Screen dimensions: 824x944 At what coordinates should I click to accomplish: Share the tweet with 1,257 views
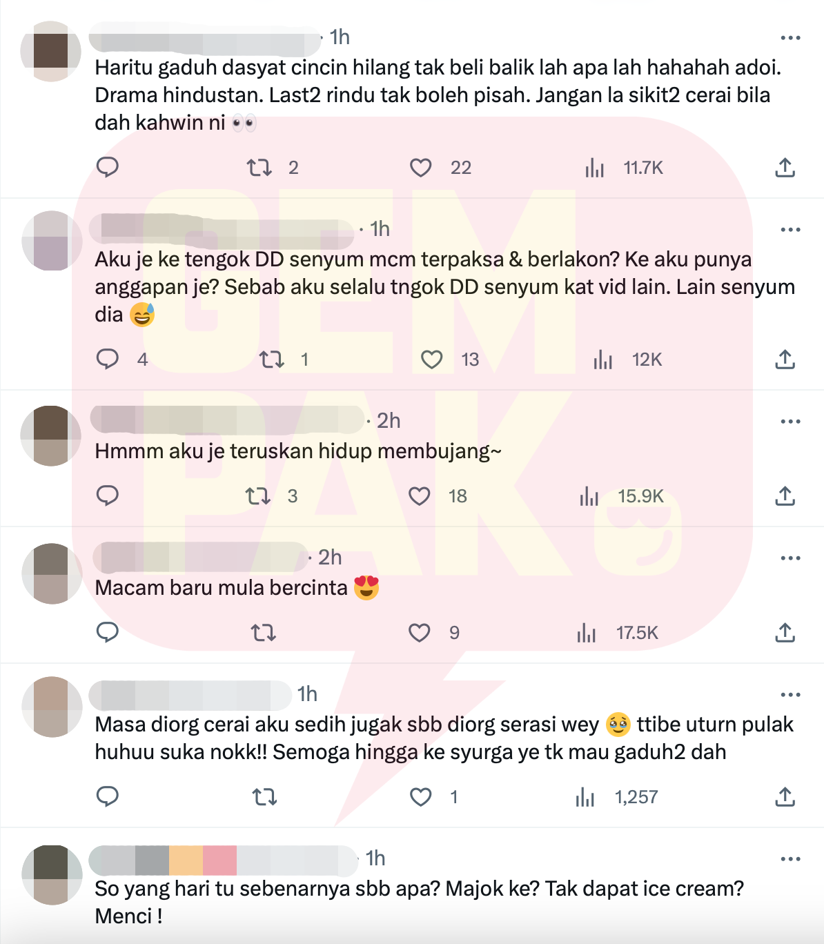tap(785, 797)
